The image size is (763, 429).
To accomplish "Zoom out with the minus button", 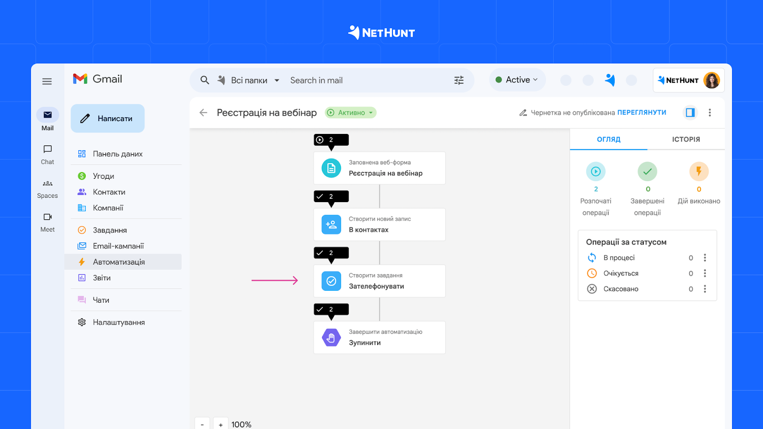I will click(x=202, y=424).
